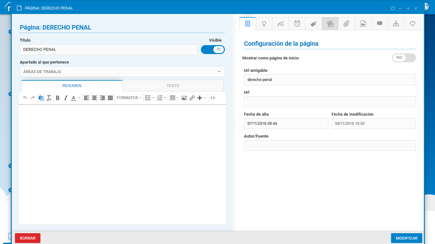Screen dimensions: 435x244
Task: Insert a link with the chain icon
Action: pos(192,98)
